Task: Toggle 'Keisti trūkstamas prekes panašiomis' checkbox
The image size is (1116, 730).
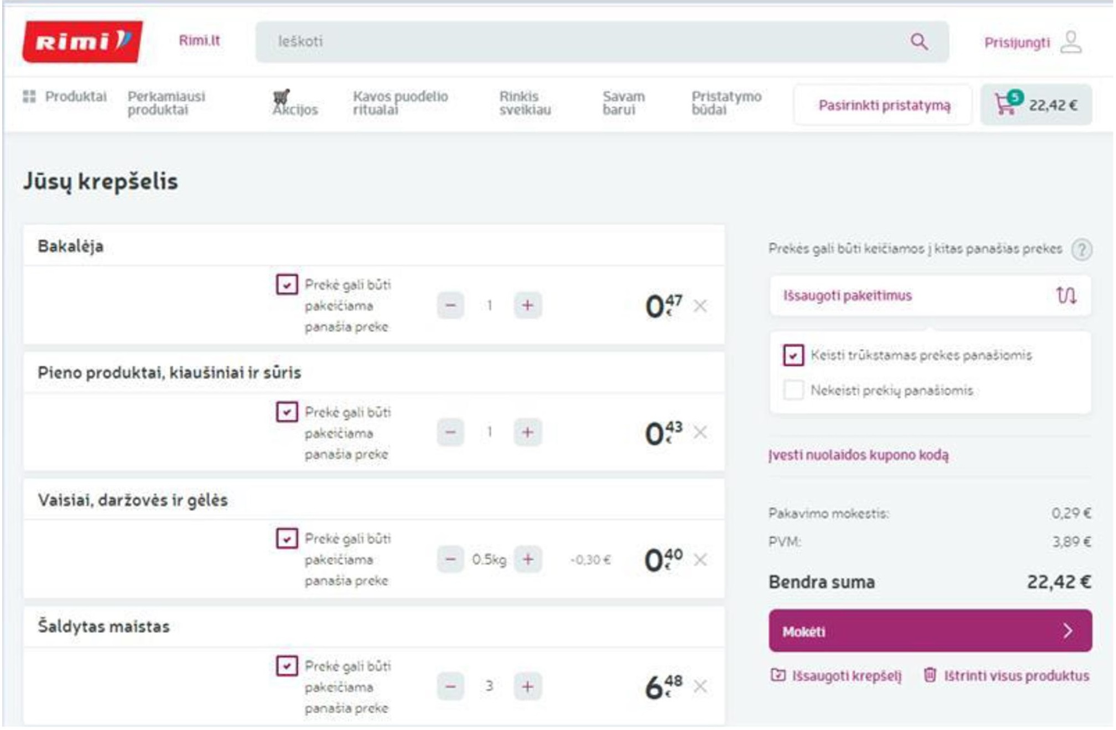Action: click(x=793, y=355)
